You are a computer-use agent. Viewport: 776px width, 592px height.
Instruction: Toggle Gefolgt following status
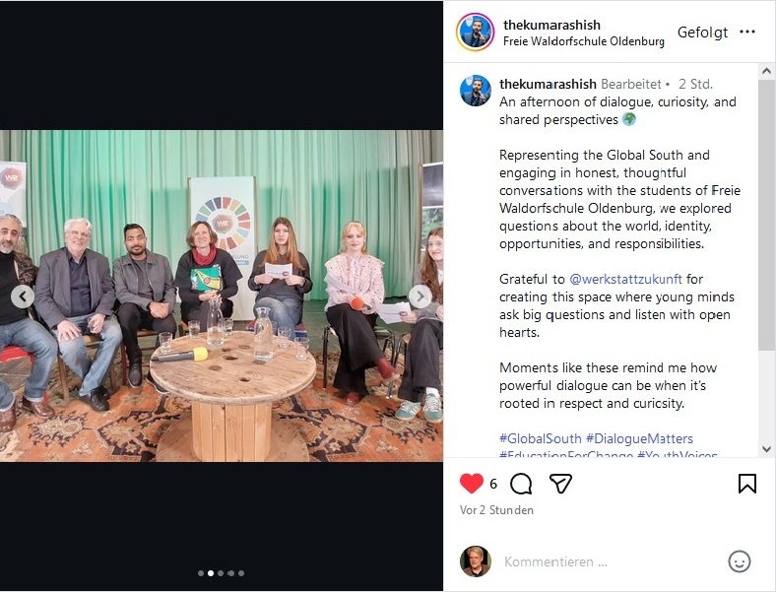702,33
